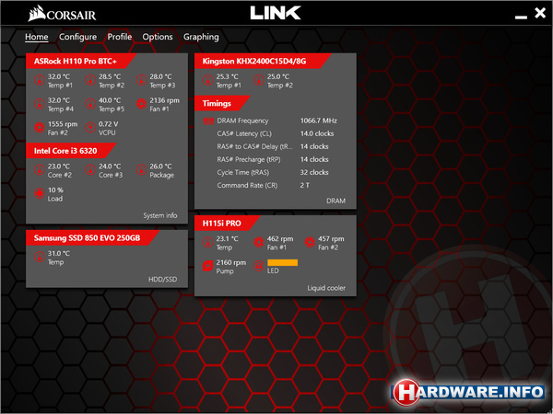Click the VCPU voltage icon

[x=90, y=128]
